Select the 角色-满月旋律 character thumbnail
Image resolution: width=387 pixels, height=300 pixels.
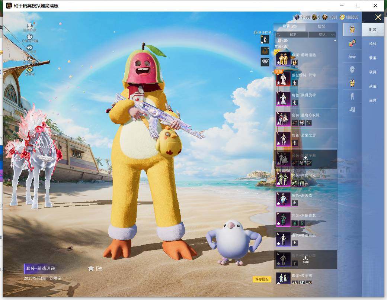(x=283, y=99)
